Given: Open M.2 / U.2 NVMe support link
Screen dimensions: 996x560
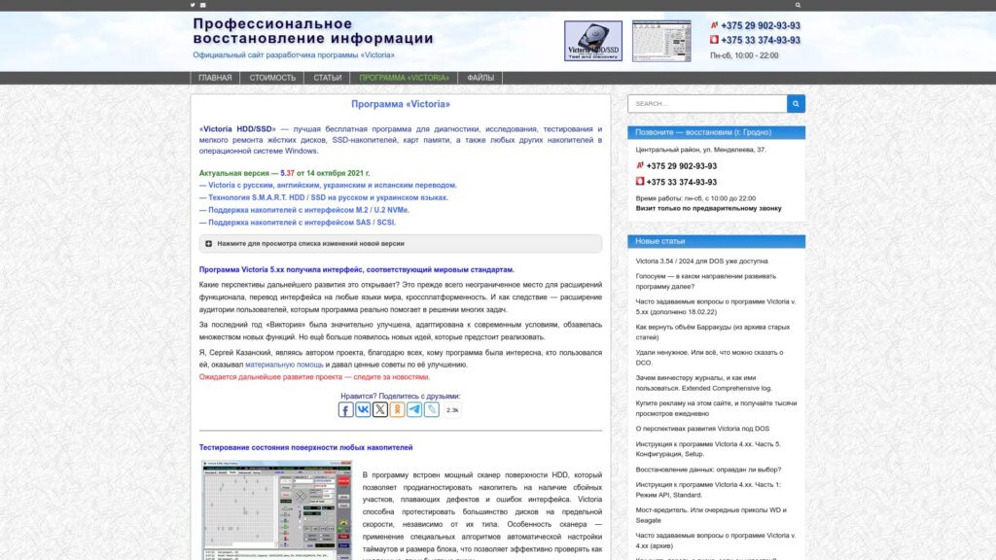Looking at the screenshot, I should click(304, 210).
